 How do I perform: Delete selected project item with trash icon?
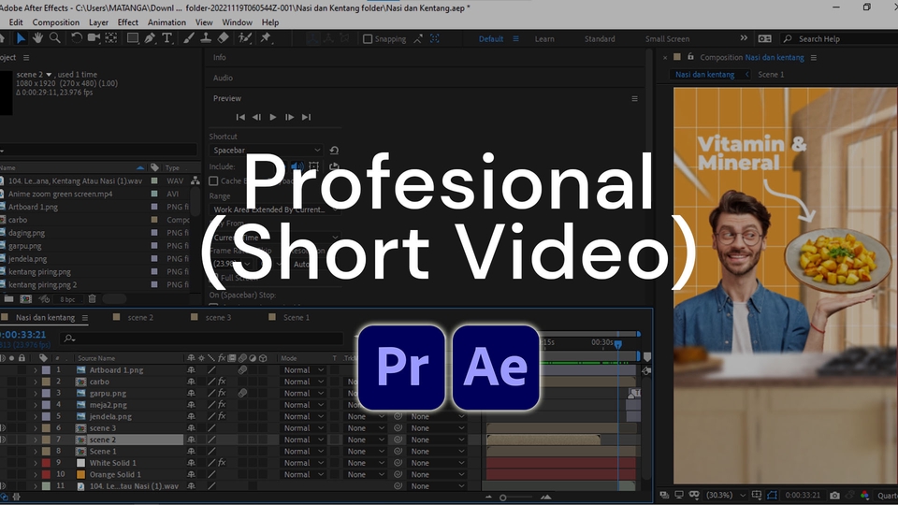point(92,299)
